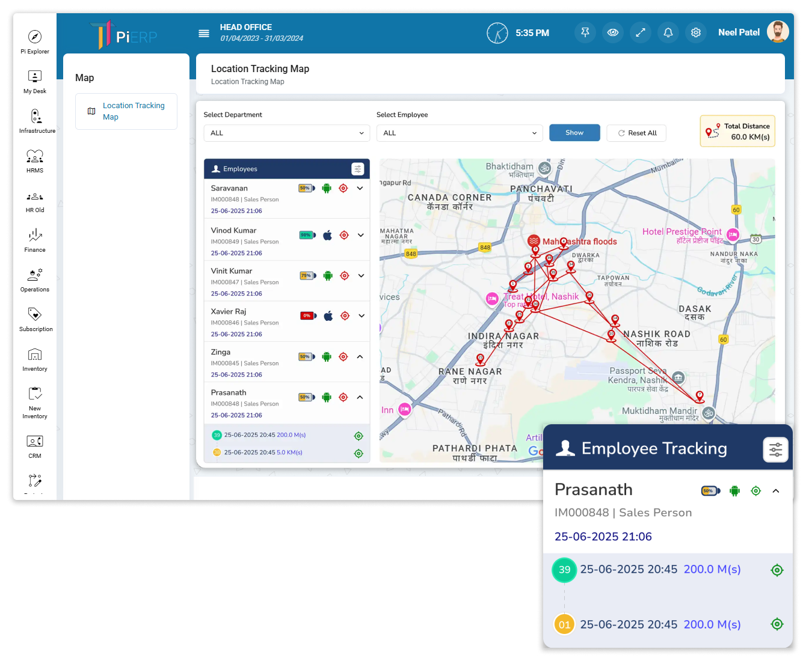Open Finance module in sidebar
The image size is (806, 661).
[35, 240]
